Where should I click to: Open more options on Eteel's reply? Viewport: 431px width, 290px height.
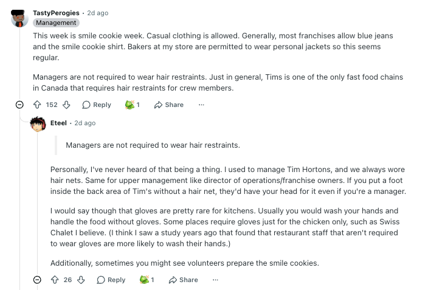coord(215,280)
